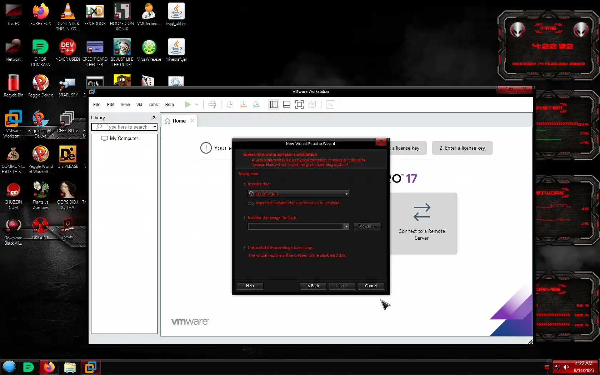Select the HOOKED ON XONIX desktop icon

pyautogui.click(x=122, y=17)
